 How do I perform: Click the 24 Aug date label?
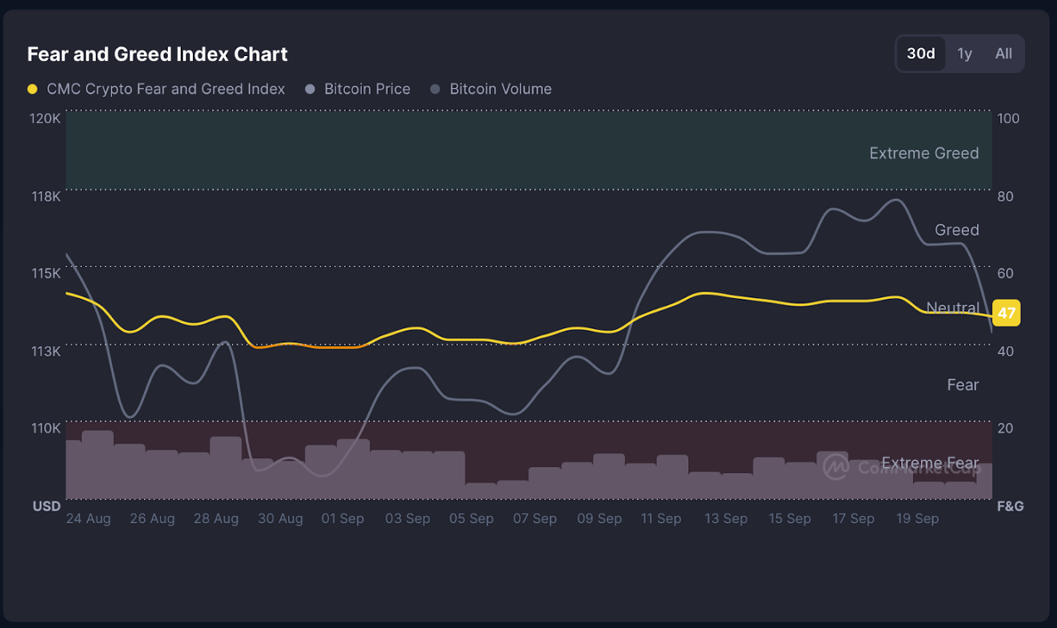(89, 519)
